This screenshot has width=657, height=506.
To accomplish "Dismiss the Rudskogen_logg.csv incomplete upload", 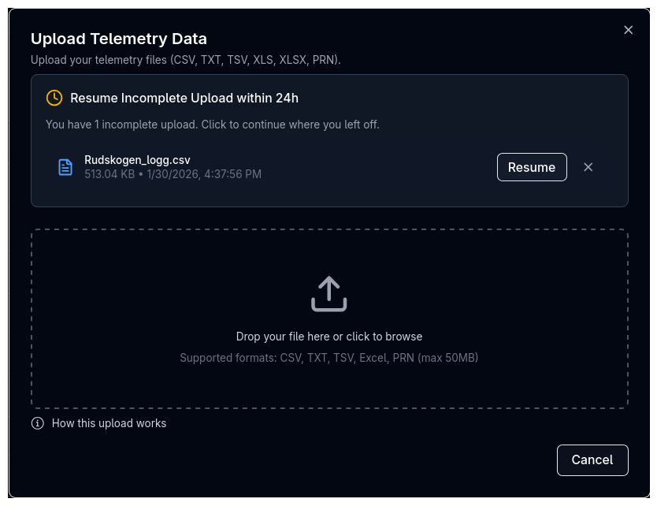I will pyautogui.click(x=588, y=167).
